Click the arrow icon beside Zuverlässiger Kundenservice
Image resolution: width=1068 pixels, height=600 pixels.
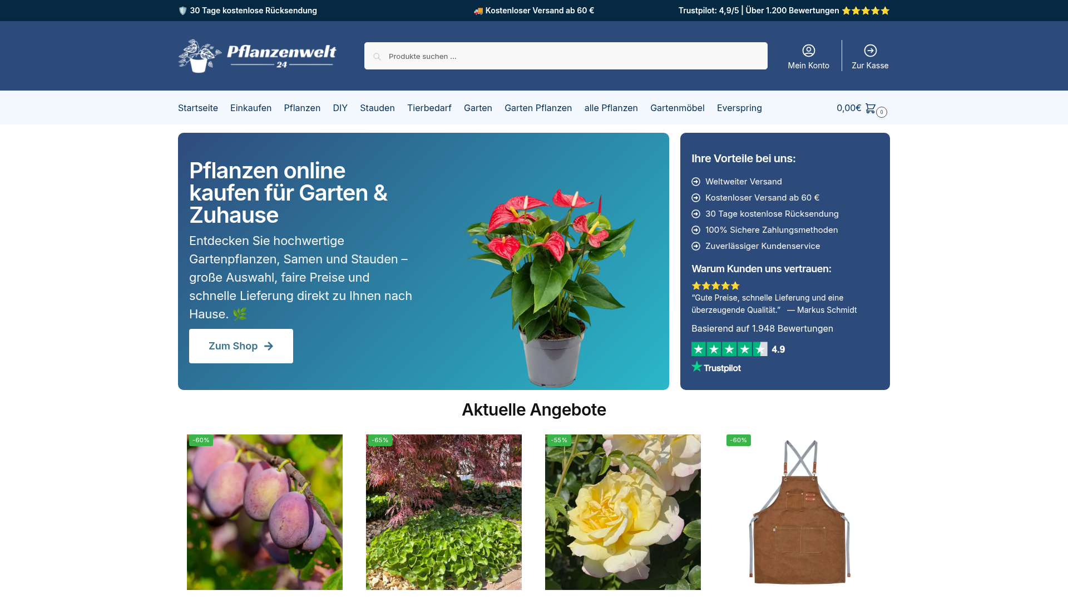click(x=696, y=246)
